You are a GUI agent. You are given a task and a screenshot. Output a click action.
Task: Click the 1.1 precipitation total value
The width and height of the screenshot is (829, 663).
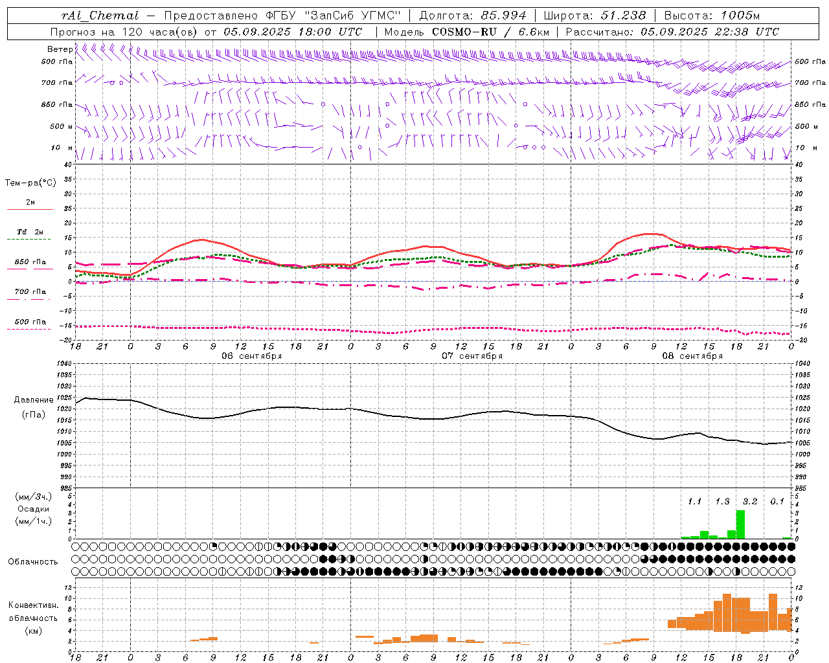coord(694,501)
